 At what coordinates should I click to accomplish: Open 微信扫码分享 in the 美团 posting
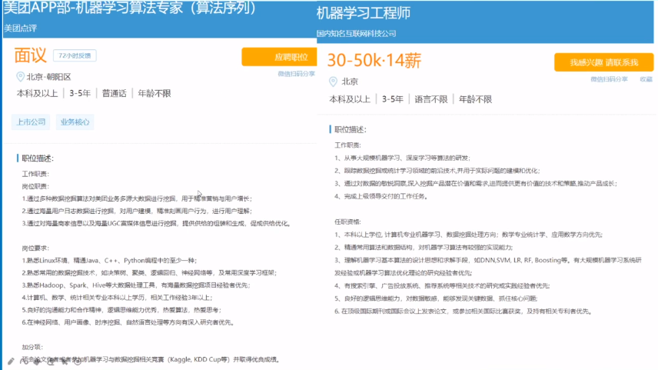296,74
